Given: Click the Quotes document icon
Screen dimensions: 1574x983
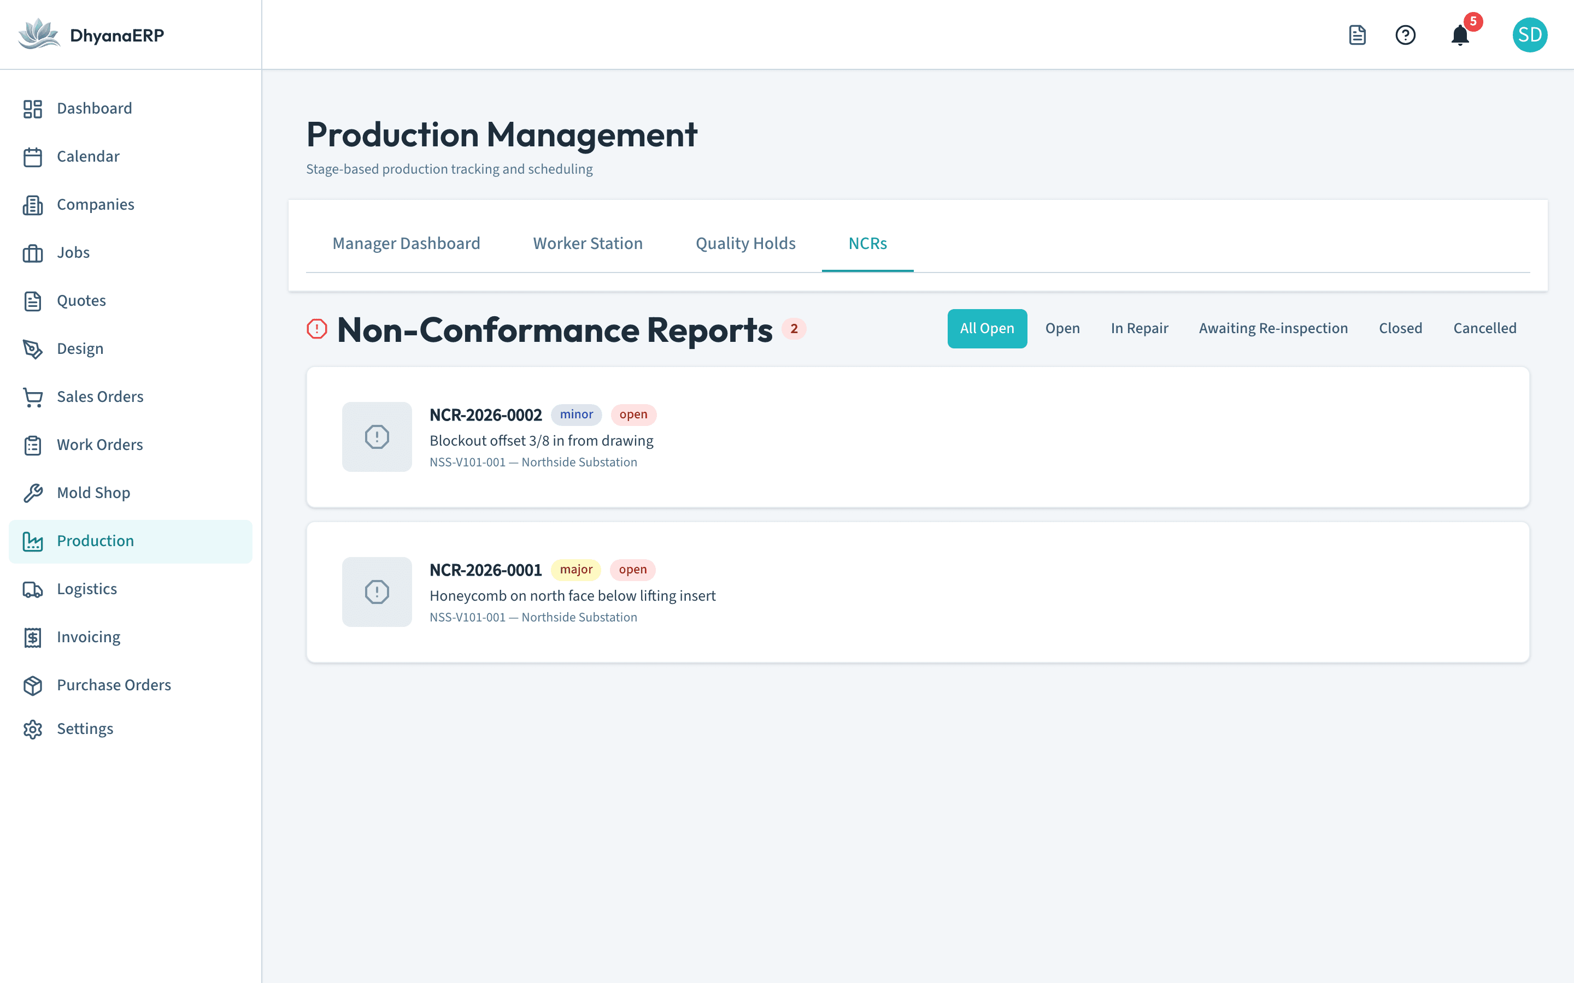Looking at the screenshot, I should point(33,301).
